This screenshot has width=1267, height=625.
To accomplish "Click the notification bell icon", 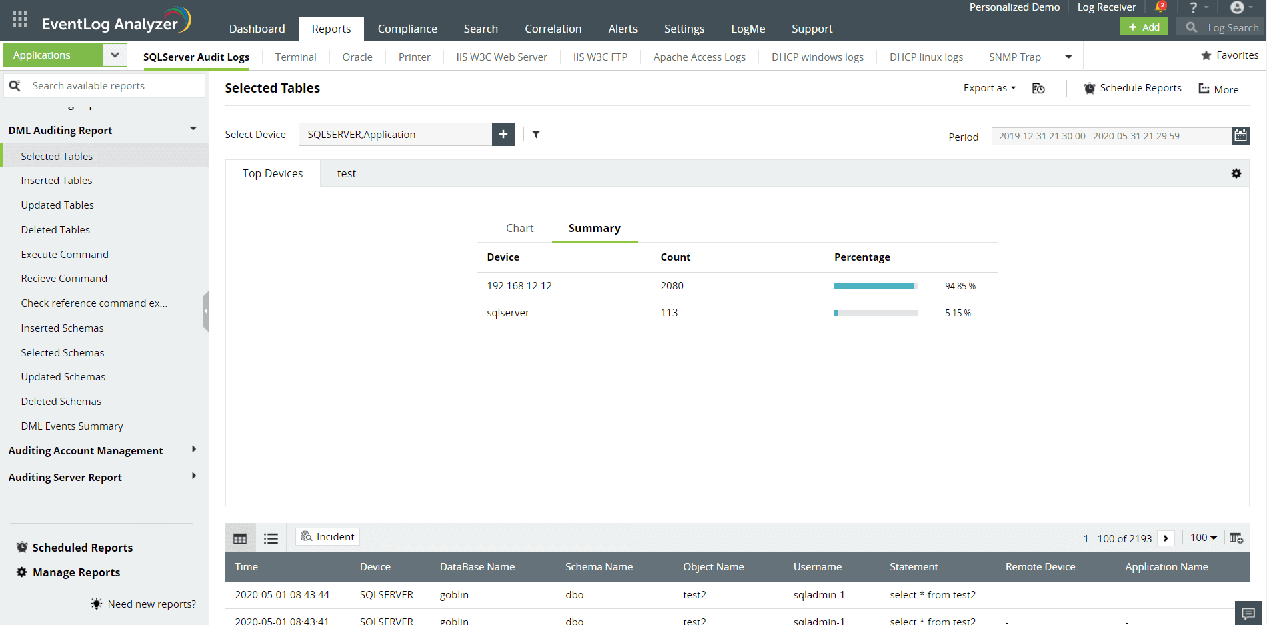I will click(1160, 7).
